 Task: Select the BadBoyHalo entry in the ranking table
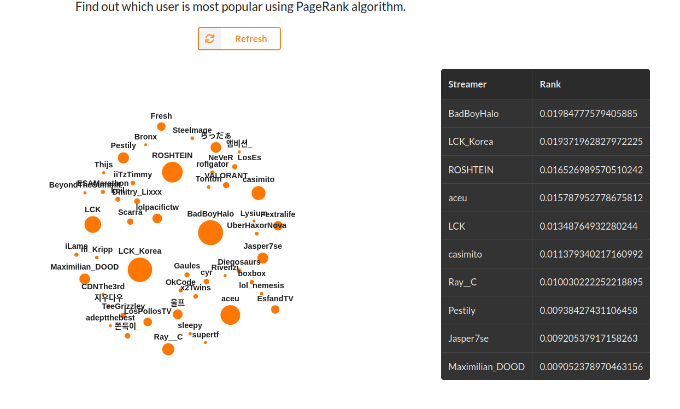click(473, 113)
